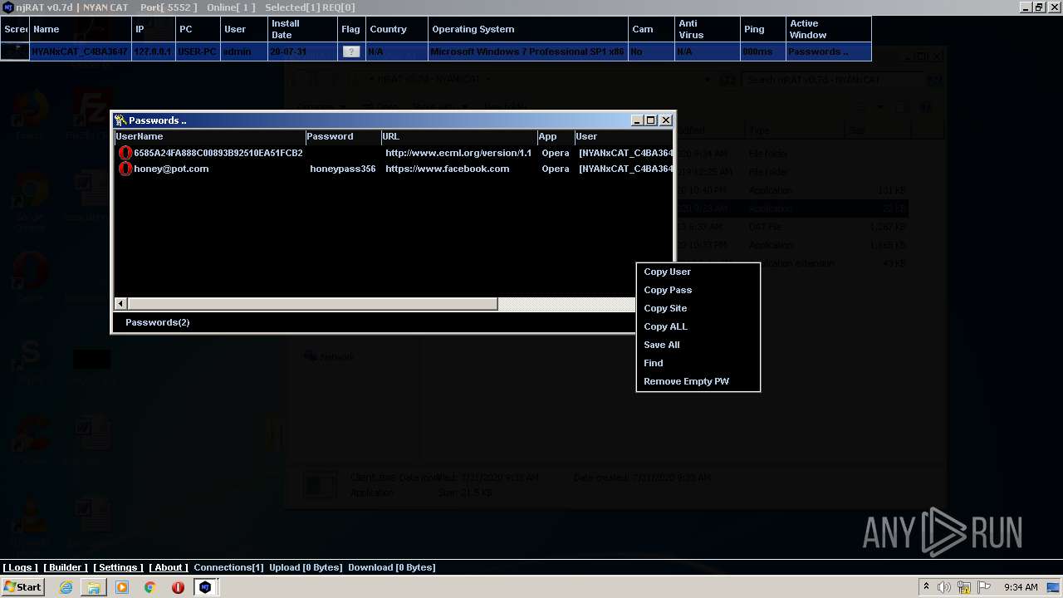This screenshot has height=598, width=1063.
Task: Open the Settings link in the bottom bar
Action: coord(118,567)
